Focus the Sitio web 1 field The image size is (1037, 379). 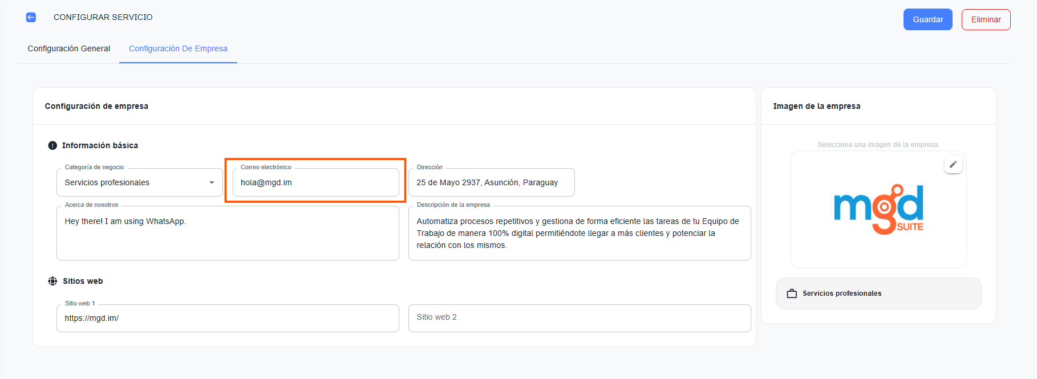[x=228, y=318]
